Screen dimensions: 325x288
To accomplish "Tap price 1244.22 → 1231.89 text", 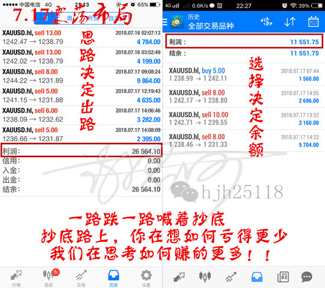I will tap(32, 80).
